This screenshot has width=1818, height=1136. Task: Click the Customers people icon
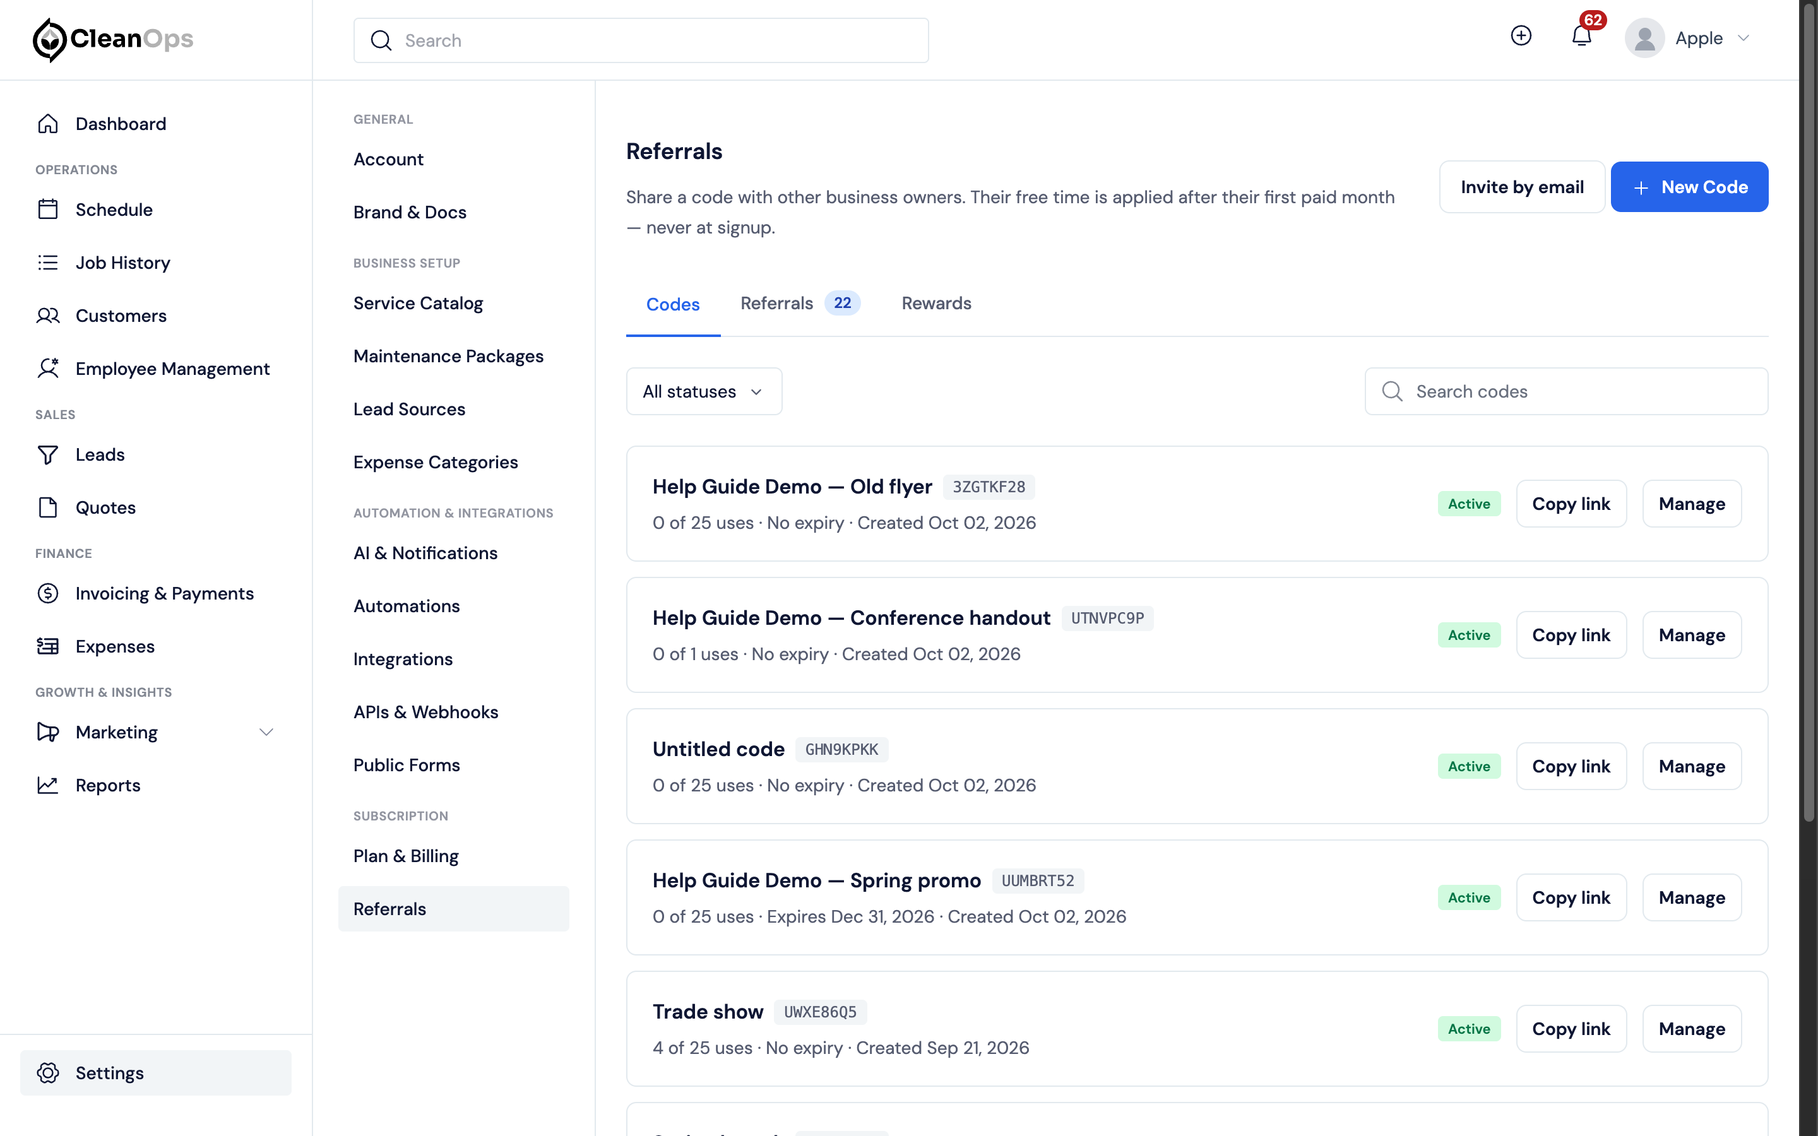[48, 316]
